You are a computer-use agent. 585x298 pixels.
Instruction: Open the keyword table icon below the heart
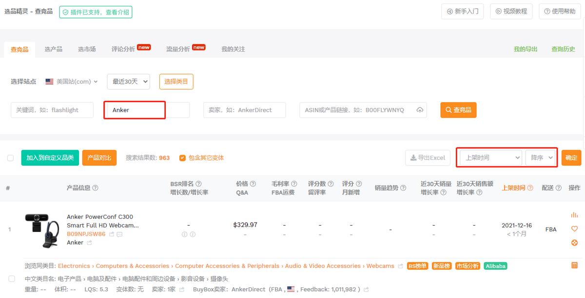tap(574, 264)
